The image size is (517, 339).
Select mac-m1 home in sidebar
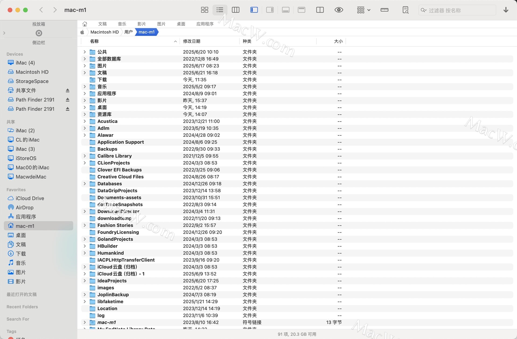(x=39, y=226)
